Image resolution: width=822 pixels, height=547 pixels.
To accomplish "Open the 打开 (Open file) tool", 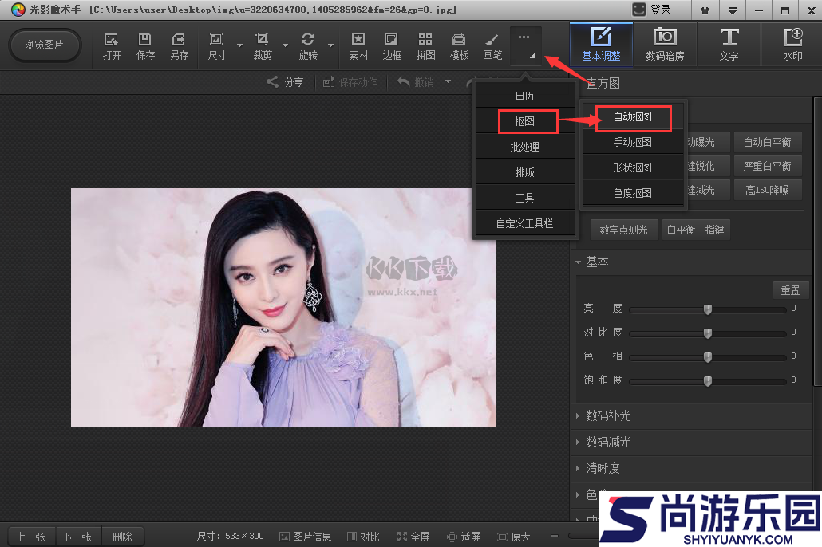I will coord(112,46).
